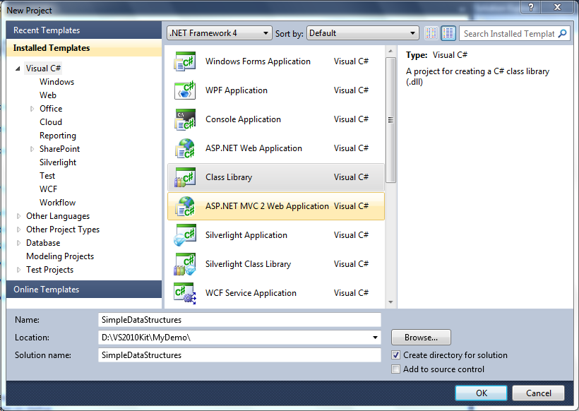Click the Silverlight Class Library icon

184,264
